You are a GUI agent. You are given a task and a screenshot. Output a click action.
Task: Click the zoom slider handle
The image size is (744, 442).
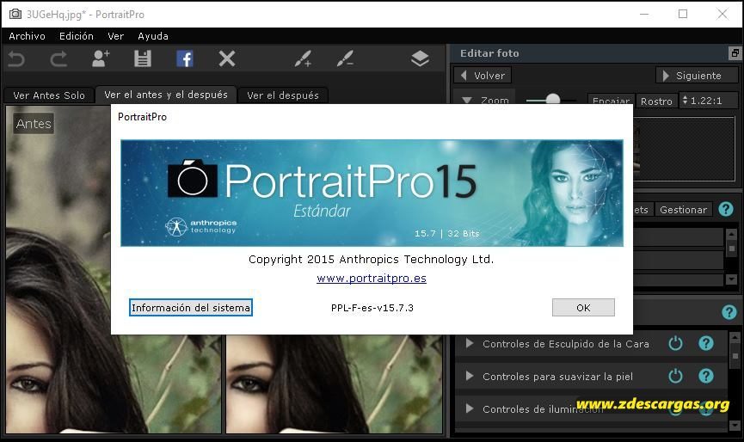click(x=552, y=99)
